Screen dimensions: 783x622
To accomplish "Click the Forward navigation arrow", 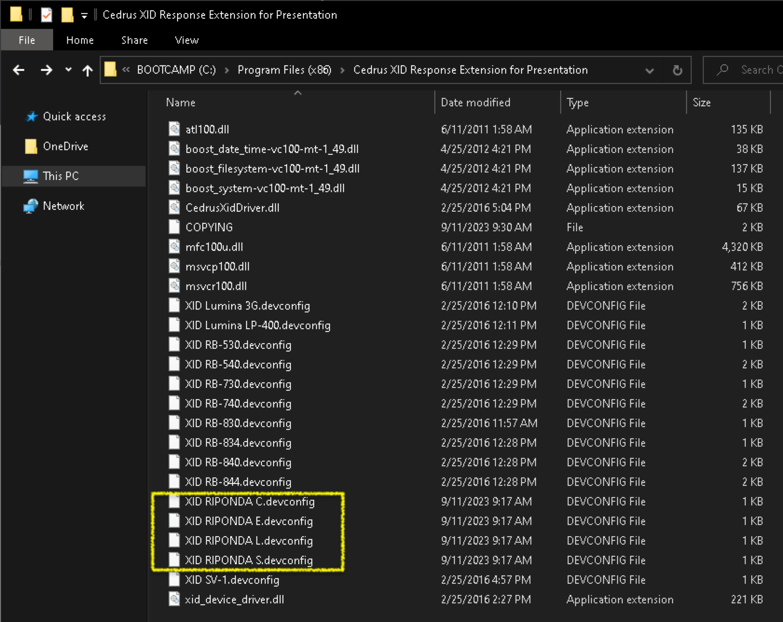I will (46, 70).
